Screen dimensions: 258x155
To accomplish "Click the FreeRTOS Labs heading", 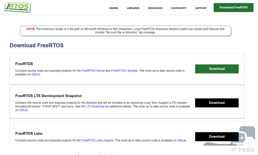I will click(29, 134).
